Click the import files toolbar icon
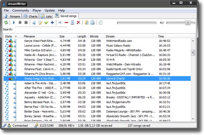This screenshot has height=135, width=204. (100, 23)
